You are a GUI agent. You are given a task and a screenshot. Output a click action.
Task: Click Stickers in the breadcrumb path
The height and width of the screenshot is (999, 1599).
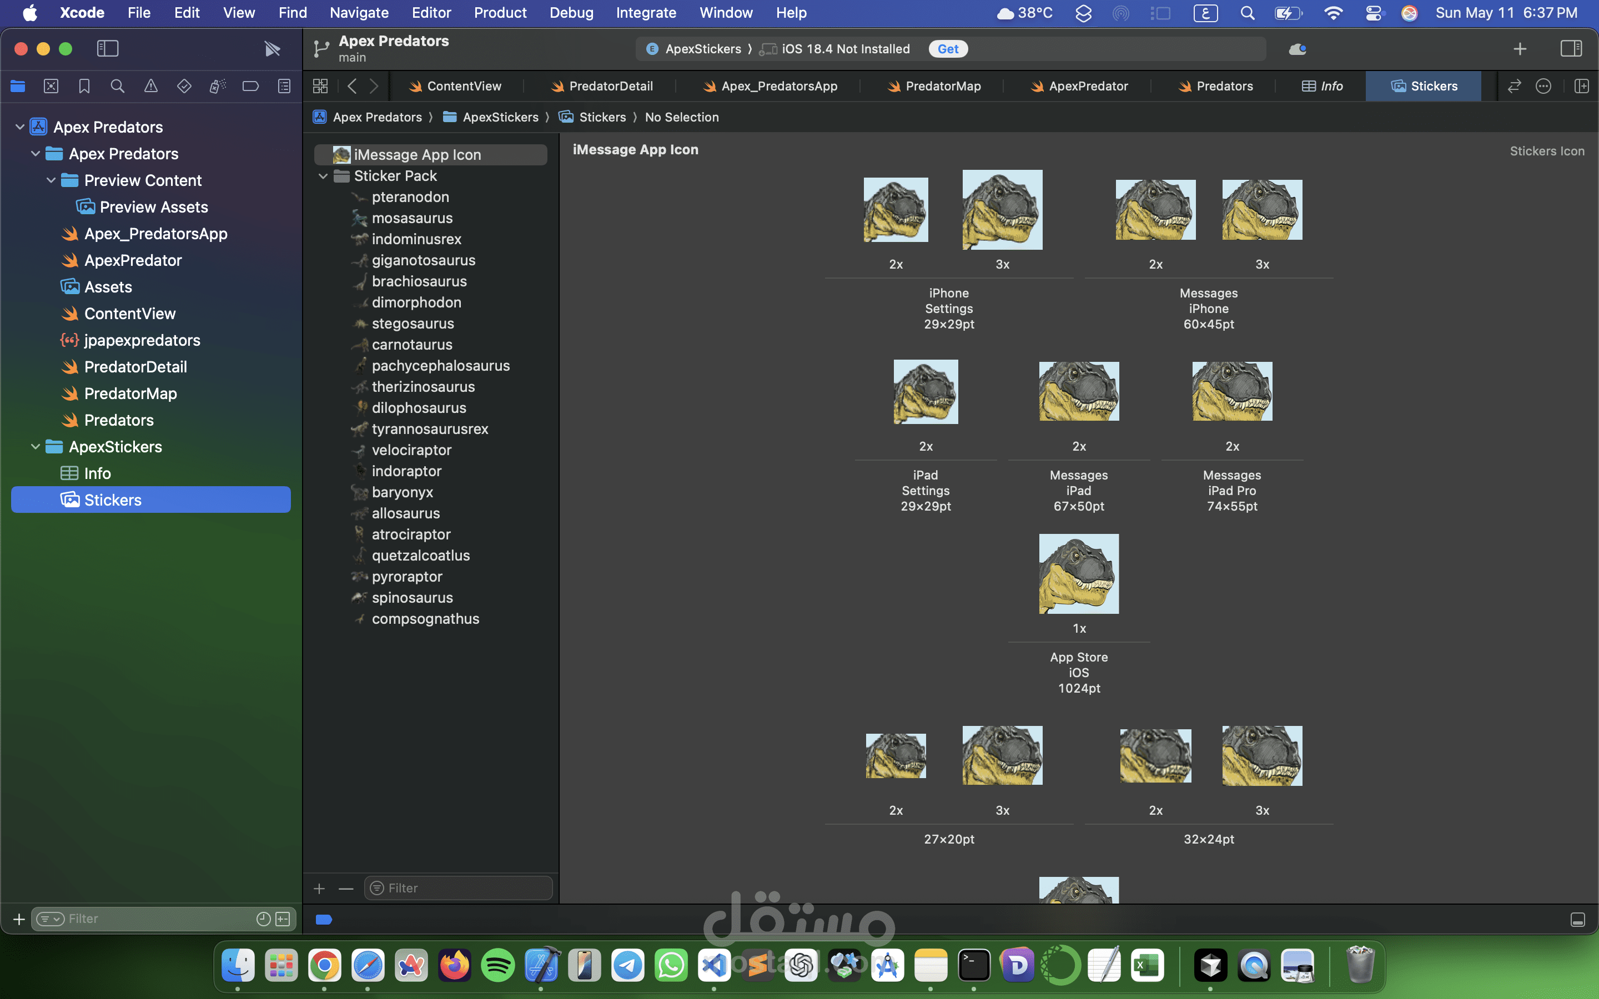[593, 117]
